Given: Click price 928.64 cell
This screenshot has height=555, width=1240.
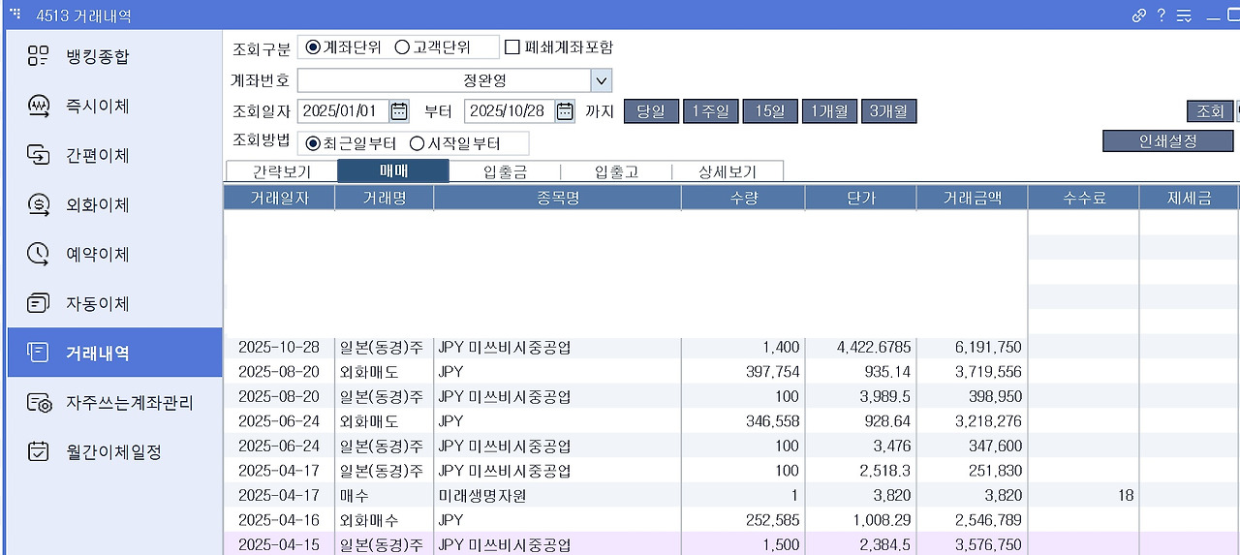Looking at the screenshot, I should click(860, 421).
